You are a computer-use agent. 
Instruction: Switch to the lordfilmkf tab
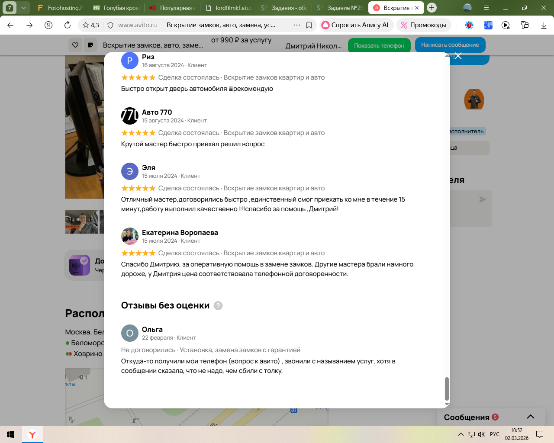point(228,8)
